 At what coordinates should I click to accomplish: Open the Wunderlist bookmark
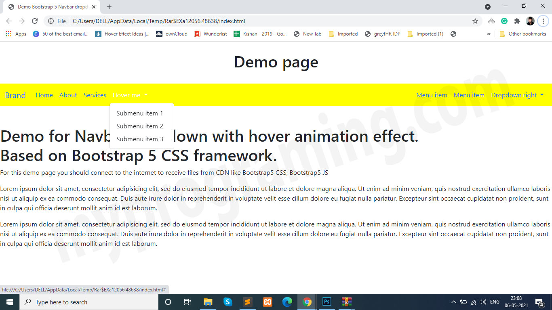coord(210,34)
